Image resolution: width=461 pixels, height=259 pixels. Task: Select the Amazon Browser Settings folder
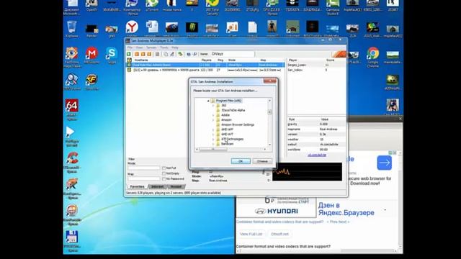pos(238,124)
